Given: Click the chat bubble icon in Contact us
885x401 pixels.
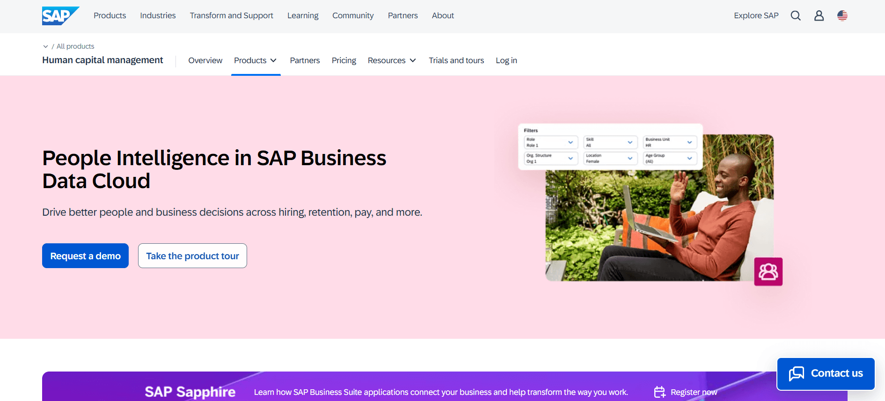Looking at the screenshot, I should [797, 373].
